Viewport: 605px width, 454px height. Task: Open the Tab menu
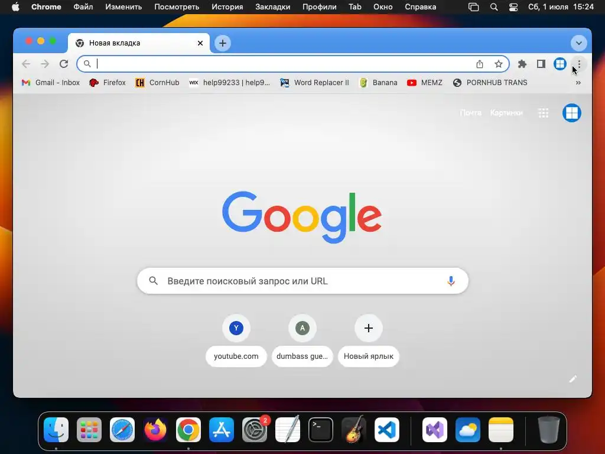(x=355, y=7)
